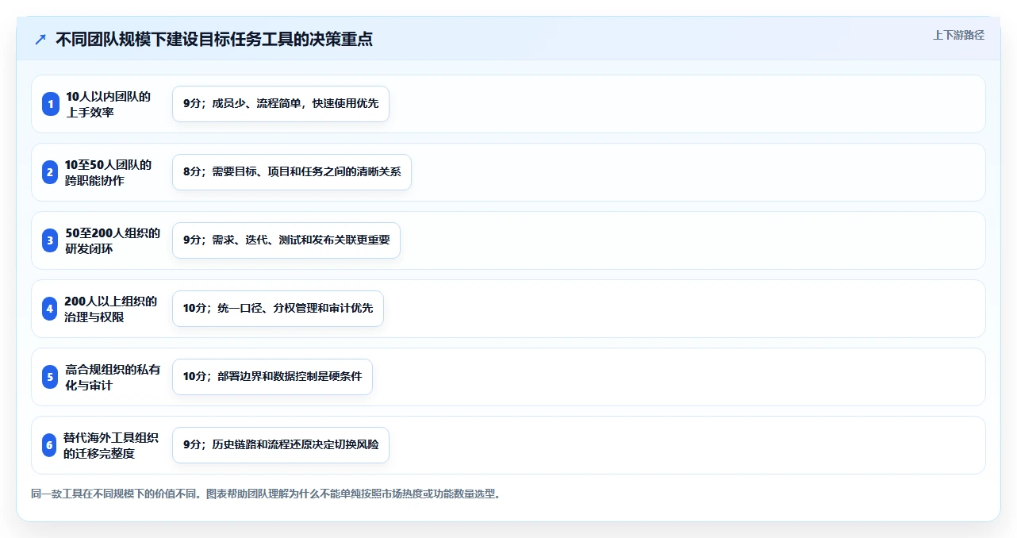The width and height of the screenshot is (1017, 538).
Task: Click the chip 9分；历史链路和流程还原
Action: click(x=281, y=445)
